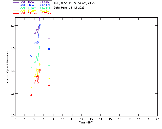Click the isolated red square marker just under 0.7
Screen dimensions: 162x129
(x=49, y=85)
